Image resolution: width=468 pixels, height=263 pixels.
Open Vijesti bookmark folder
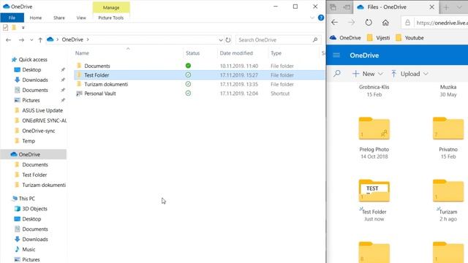378,38
